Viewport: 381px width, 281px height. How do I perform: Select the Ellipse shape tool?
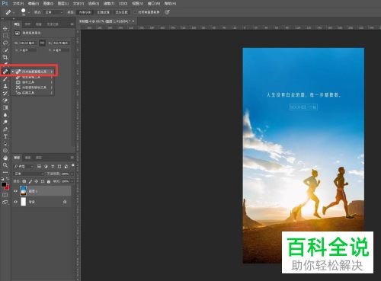(5, 151)
